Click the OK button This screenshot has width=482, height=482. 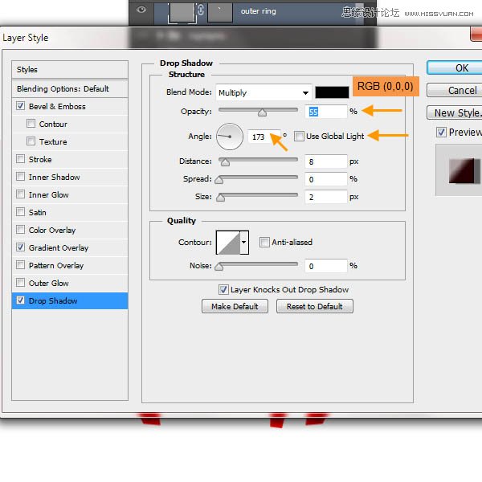[x=455, y=68]
